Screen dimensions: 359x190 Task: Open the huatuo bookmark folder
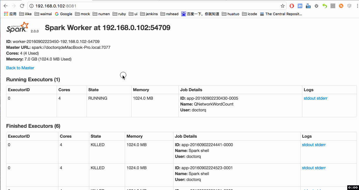click(x=230, y=14)
